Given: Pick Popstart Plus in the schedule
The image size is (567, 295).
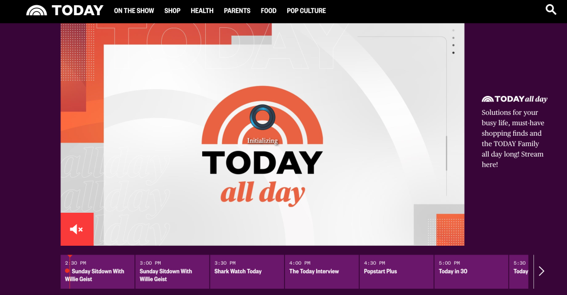Looking at the screenshot, I should (396, 272).
